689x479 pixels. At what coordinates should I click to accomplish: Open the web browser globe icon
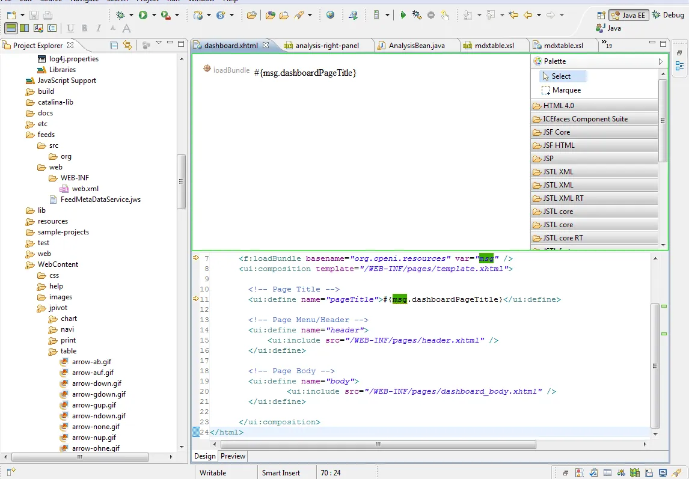[330, 15]
